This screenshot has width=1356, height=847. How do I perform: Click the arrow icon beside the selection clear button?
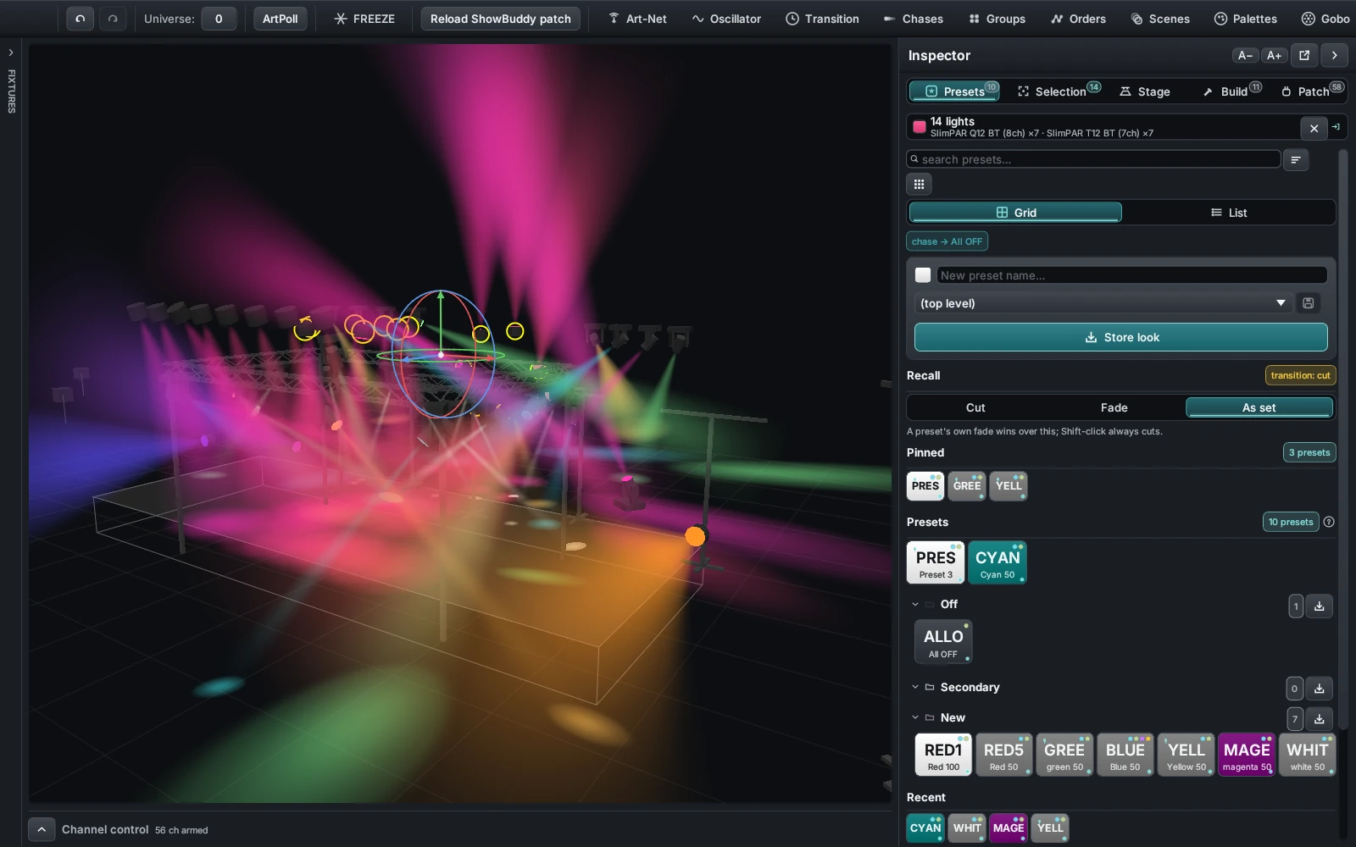(x=1337, y=127)
